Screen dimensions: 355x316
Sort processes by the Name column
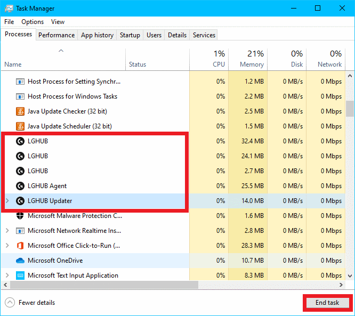63,59
